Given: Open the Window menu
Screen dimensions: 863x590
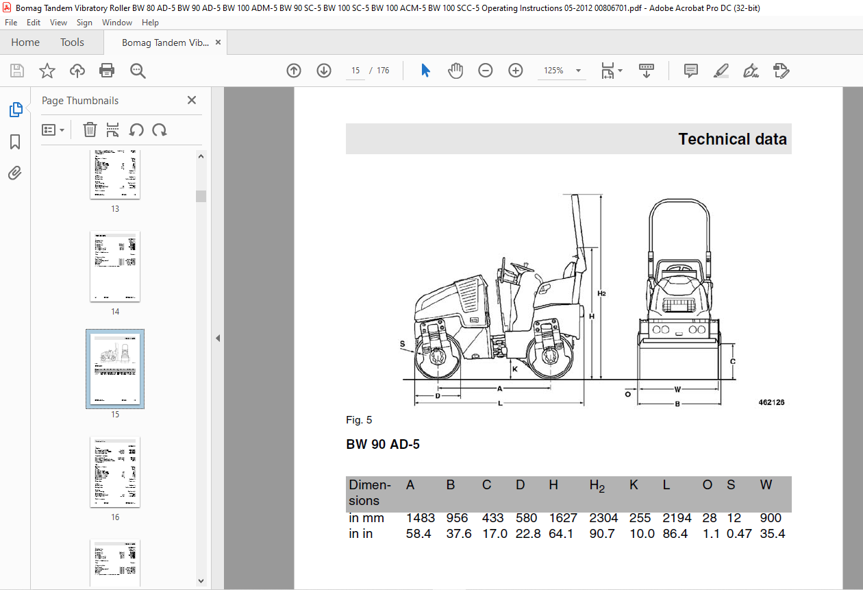Looking at the screenshot, I should pyautogui.click(x=117, y=23).
